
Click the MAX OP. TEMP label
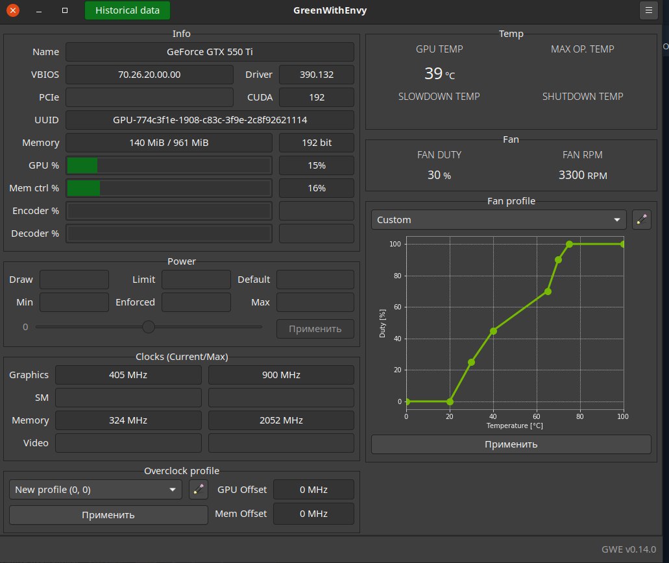click(x=583, y=49)
